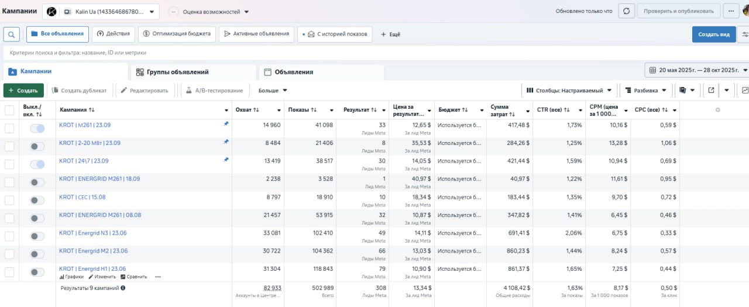Open the view filter settings sliders icon
The image size is (749, 307).
744,34
